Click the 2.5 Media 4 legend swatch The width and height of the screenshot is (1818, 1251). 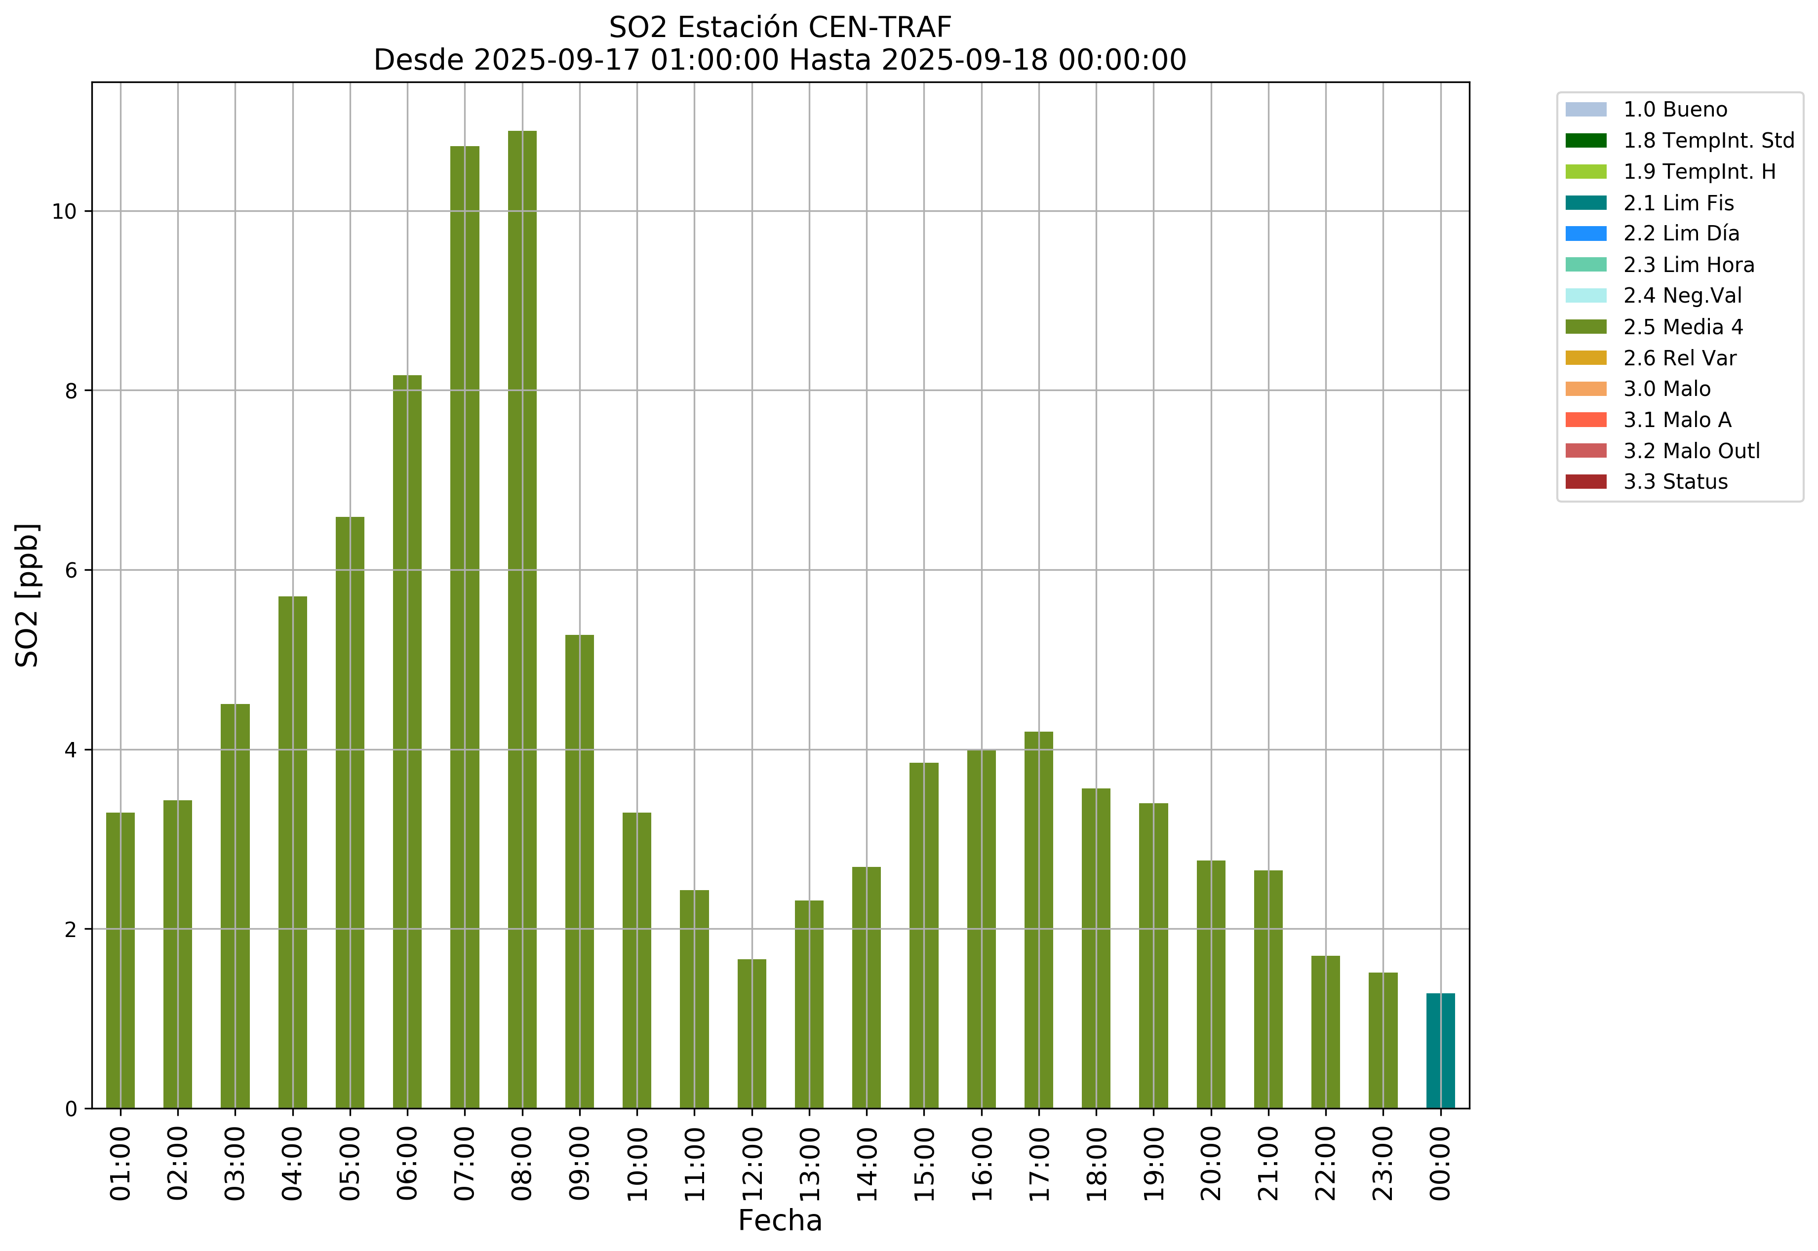click(1585, 327)
